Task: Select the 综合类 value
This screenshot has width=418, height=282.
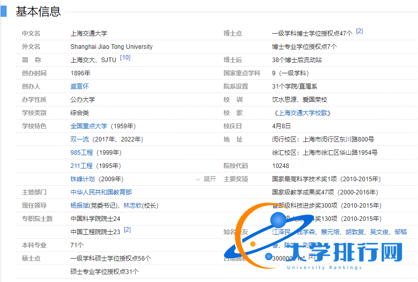Action: pyautogui.click(x=80, y=113)
